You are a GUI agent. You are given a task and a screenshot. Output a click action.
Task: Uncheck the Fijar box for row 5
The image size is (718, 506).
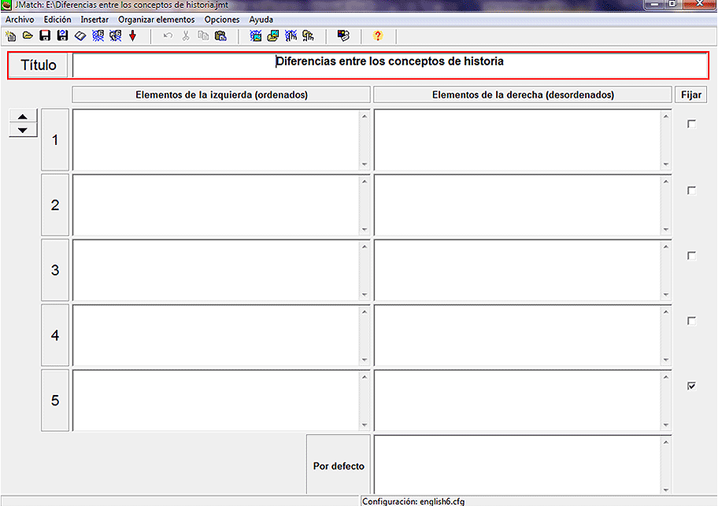coord(691,386)
